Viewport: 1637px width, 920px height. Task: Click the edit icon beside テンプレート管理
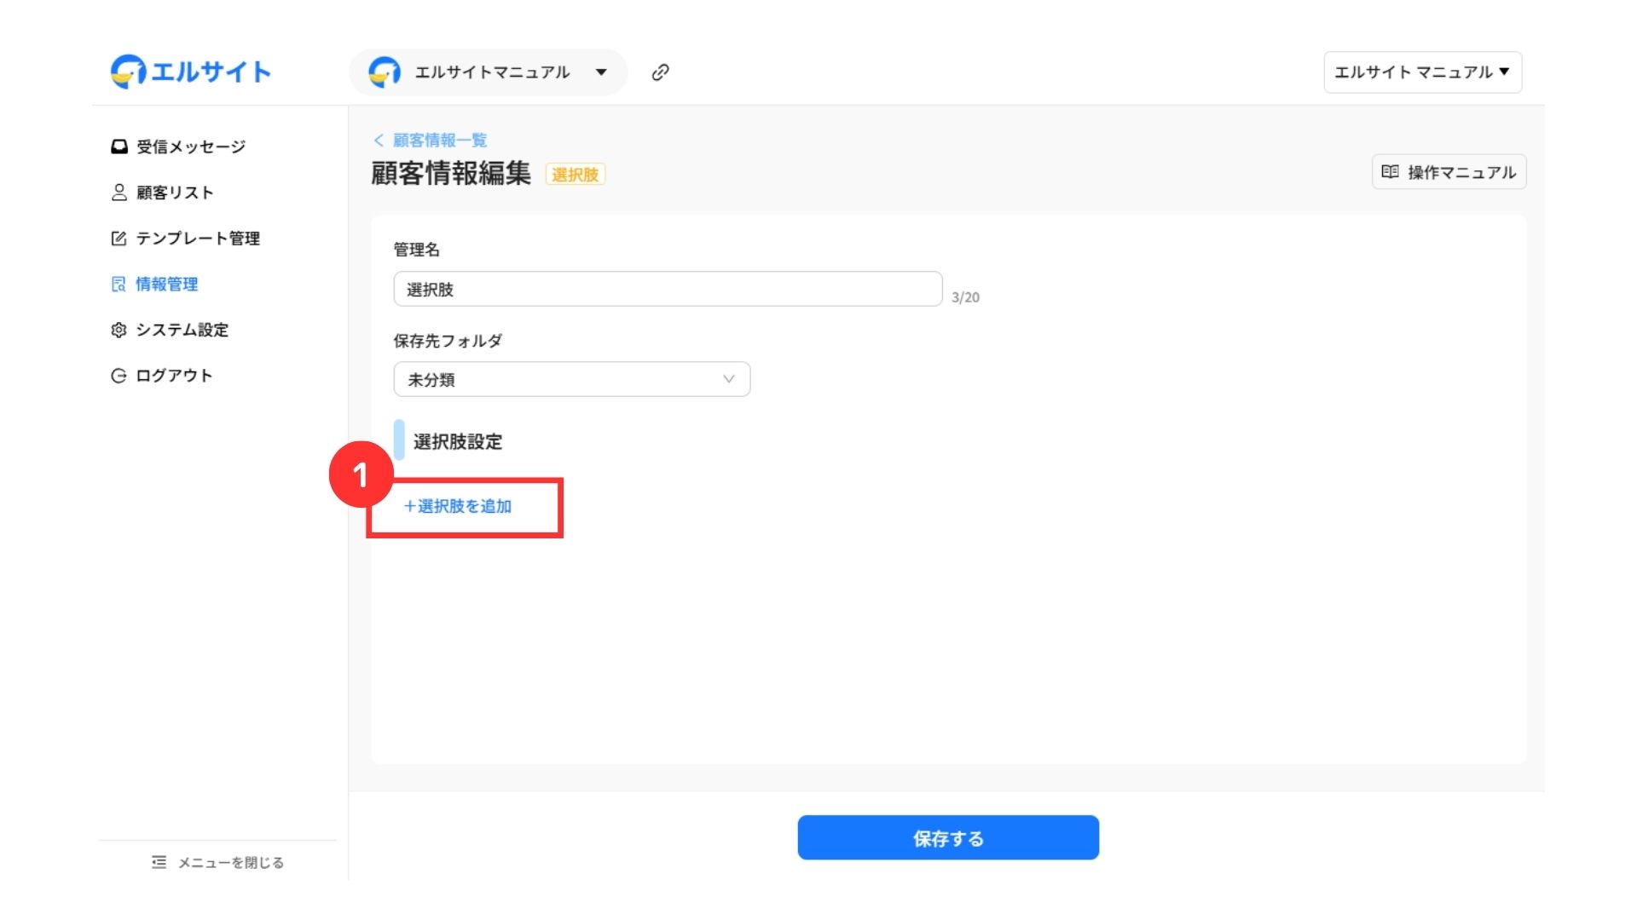click(x=119, y=239)
